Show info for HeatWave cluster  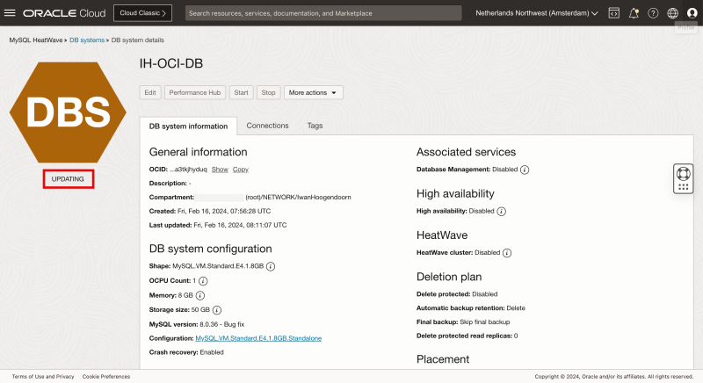click(x=507, y=253)
